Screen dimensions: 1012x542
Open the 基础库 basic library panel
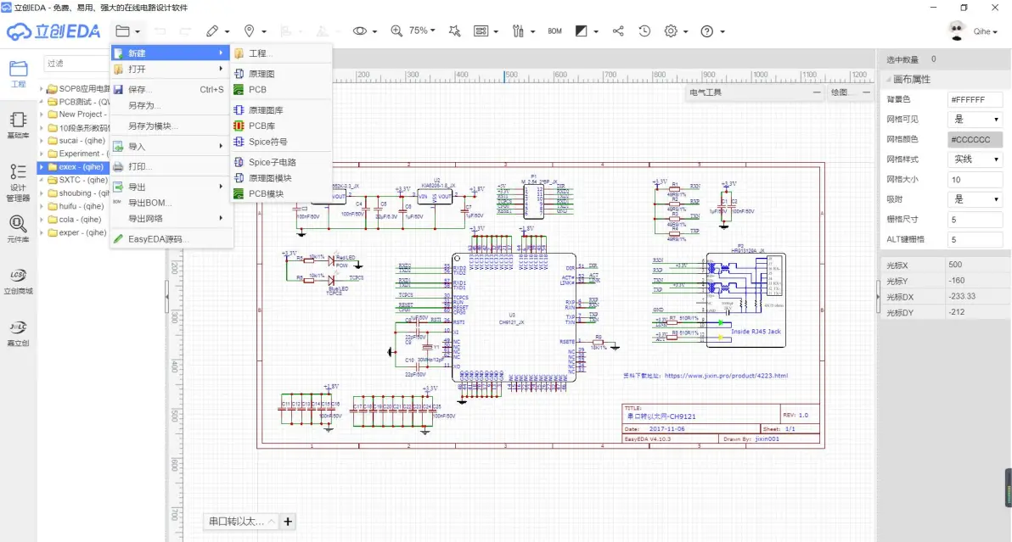pyautogui.click(x=18, y=125)
